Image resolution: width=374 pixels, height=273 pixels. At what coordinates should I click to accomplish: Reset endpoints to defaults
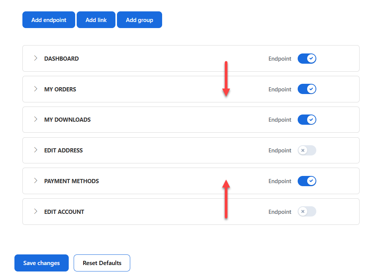pos(102,263)
